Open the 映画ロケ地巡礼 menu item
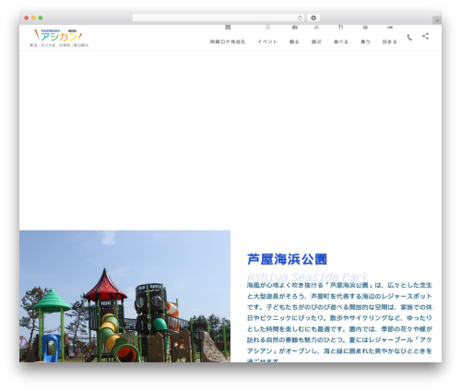 click(228, 41)
